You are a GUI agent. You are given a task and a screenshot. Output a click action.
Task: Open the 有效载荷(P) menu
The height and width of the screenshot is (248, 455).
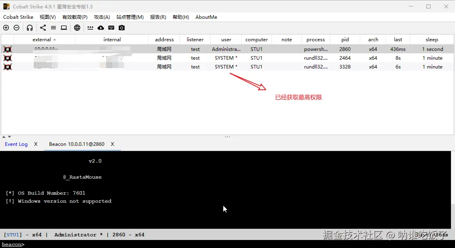pyautogui.click(x=75, y=17)
